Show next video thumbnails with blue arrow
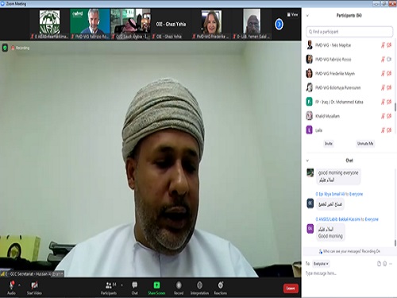The width and height of the screenshot is (397, 298). [279, 25]
